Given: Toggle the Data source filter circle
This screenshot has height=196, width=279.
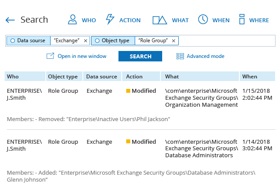Looking at the screenshot, I should point(12,41).
